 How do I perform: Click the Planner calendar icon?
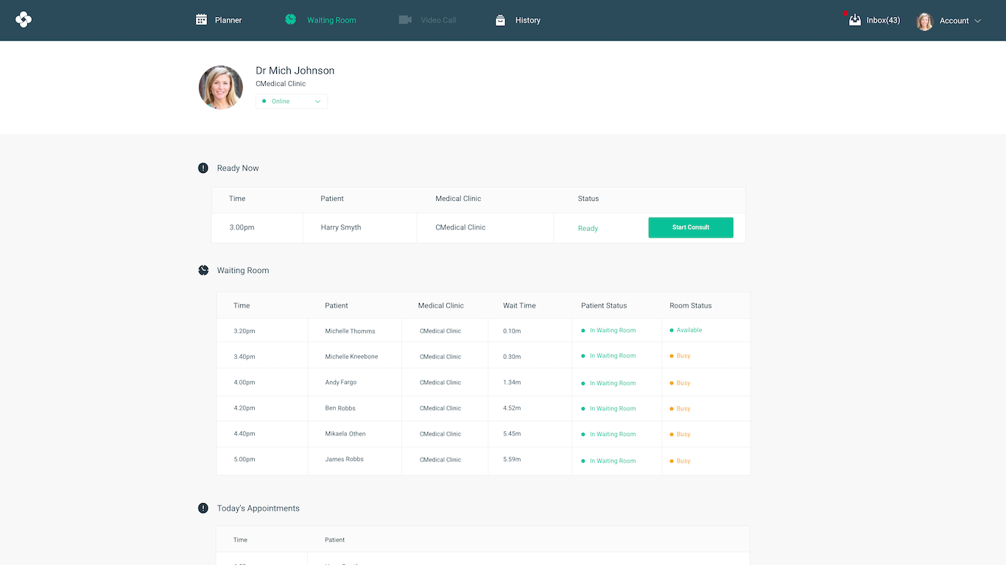201,20
